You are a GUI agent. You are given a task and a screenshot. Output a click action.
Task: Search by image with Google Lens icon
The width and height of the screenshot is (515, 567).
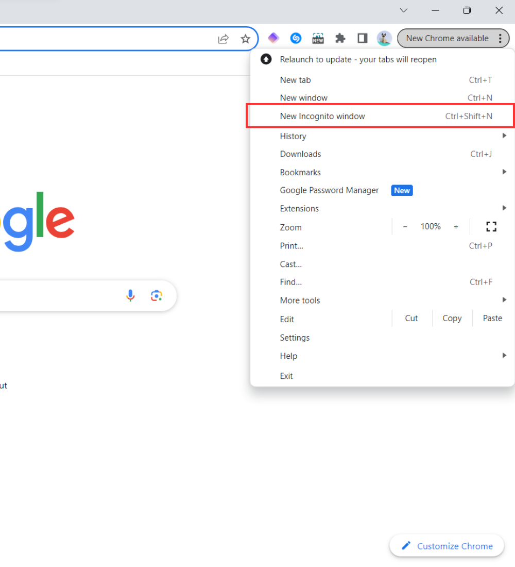tap(157, 295)
